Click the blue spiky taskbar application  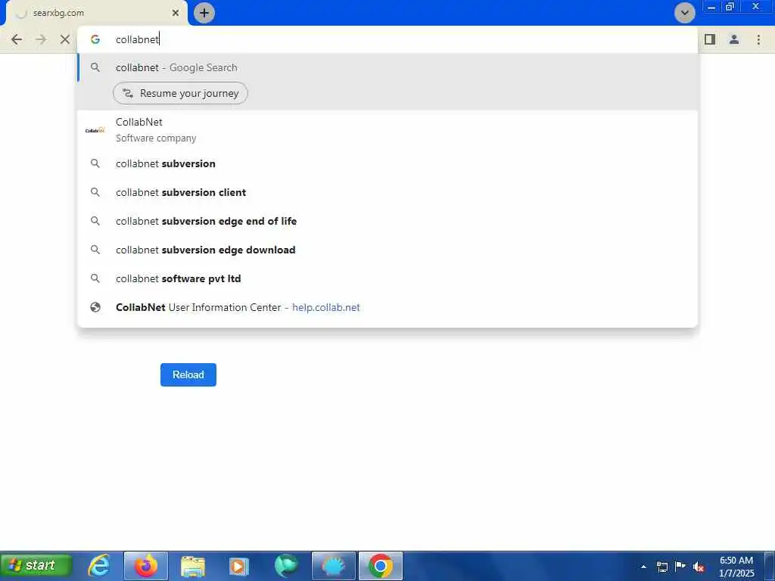click(x=334, y=566)
